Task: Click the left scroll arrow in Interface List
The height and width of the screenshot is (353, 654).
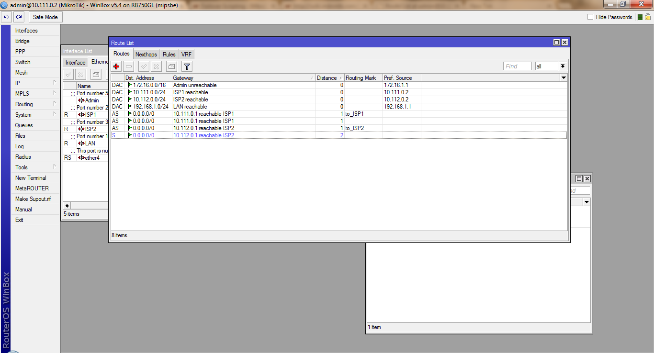Action: point(67,205)
